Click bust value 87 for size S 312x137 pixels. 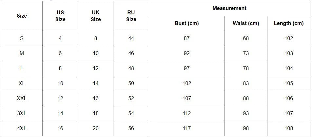[x=187, y=38]
